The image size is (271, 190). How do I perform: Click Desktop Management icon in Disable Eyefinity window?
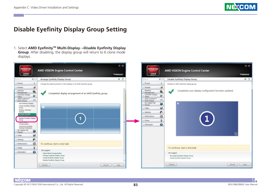[161, 92]
